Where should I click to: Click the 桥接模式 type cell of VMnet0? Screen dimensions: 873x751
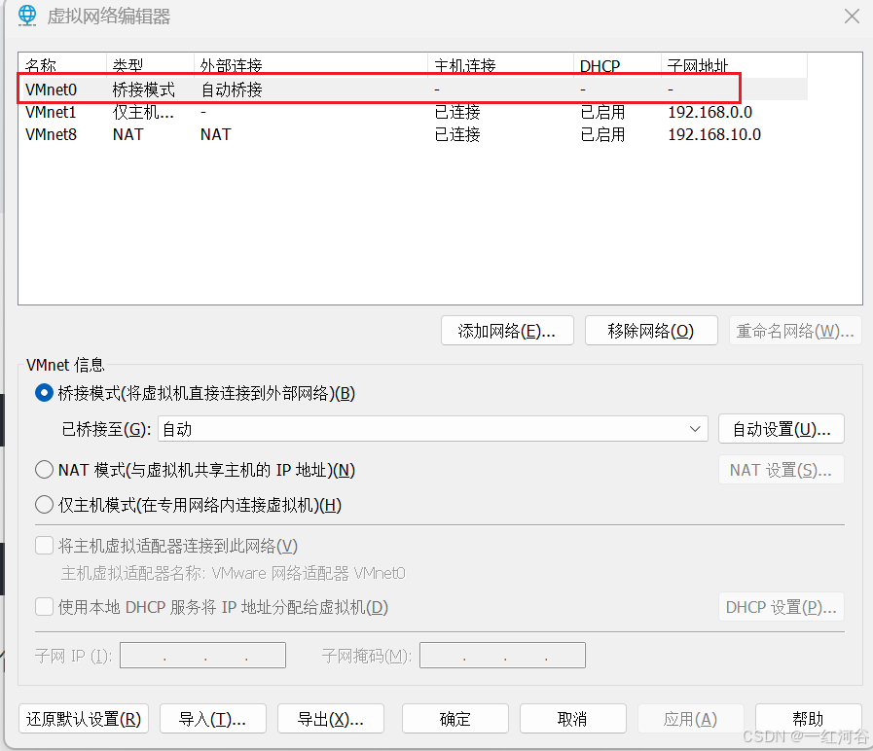pos(144,89)
